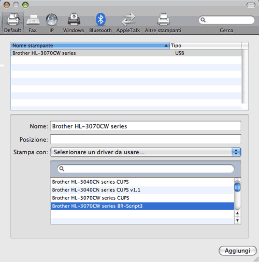Close the printer browser window
The image size is (259, 262).
pyautogui.click(x=7, y=5)
